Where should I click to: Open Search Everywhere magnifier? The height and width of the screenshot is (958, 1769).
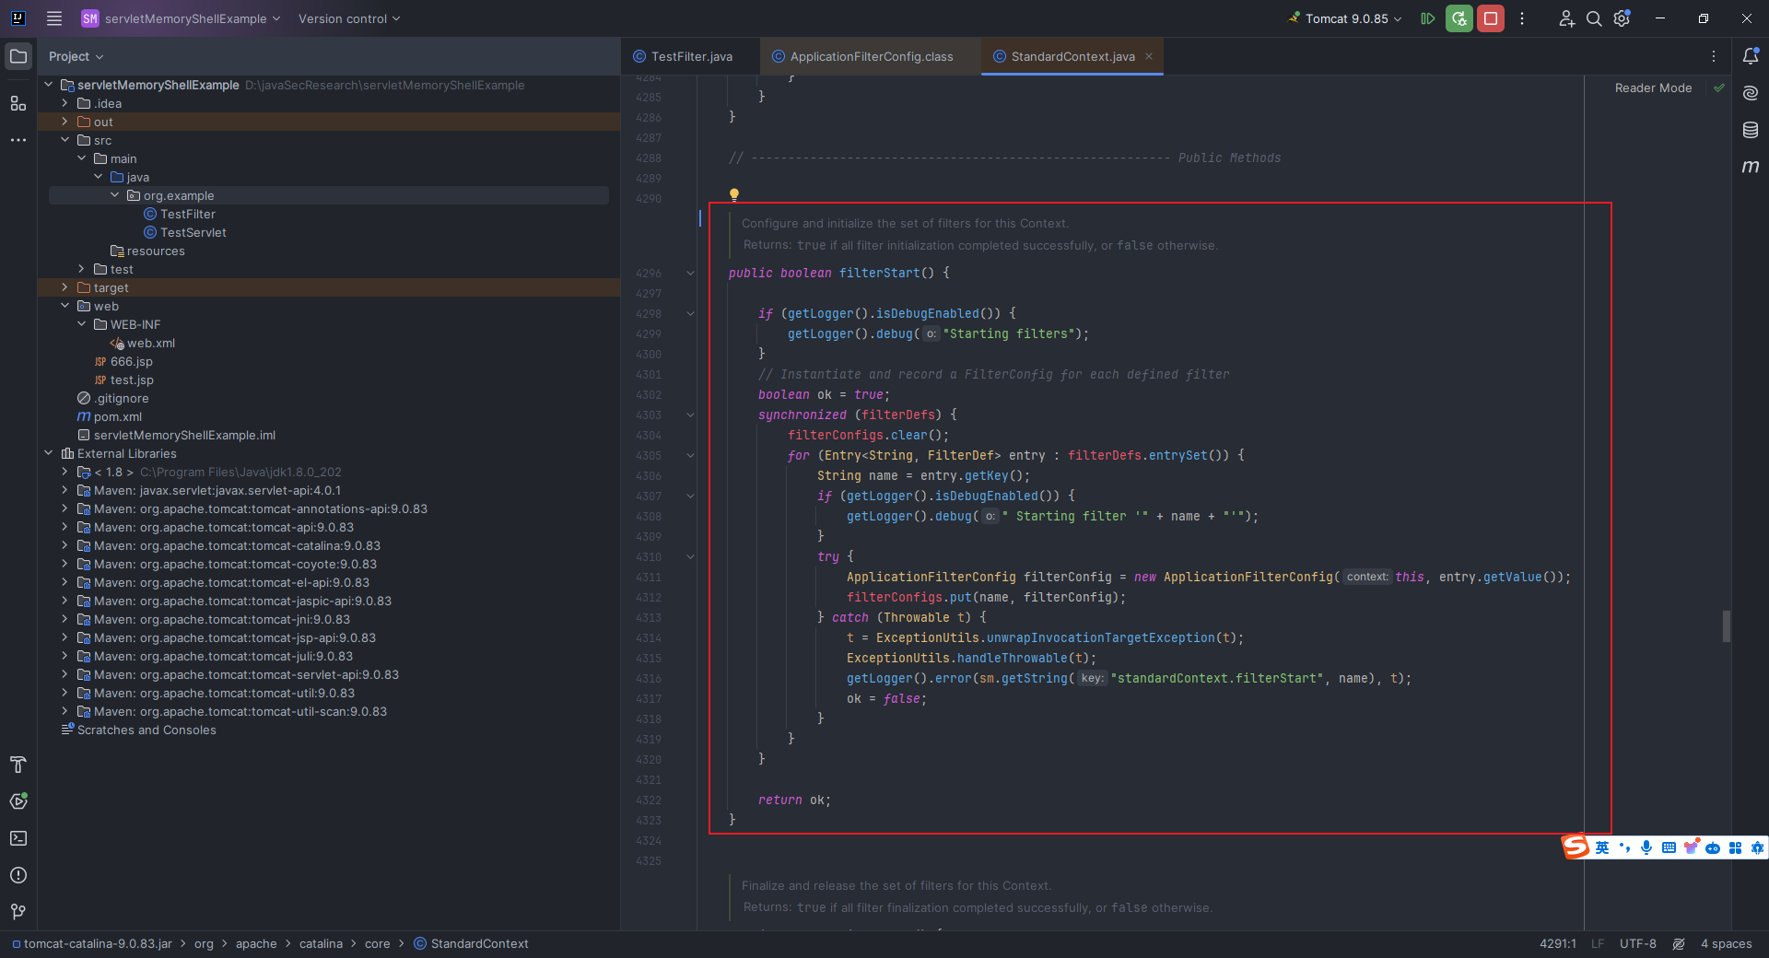1594,18
